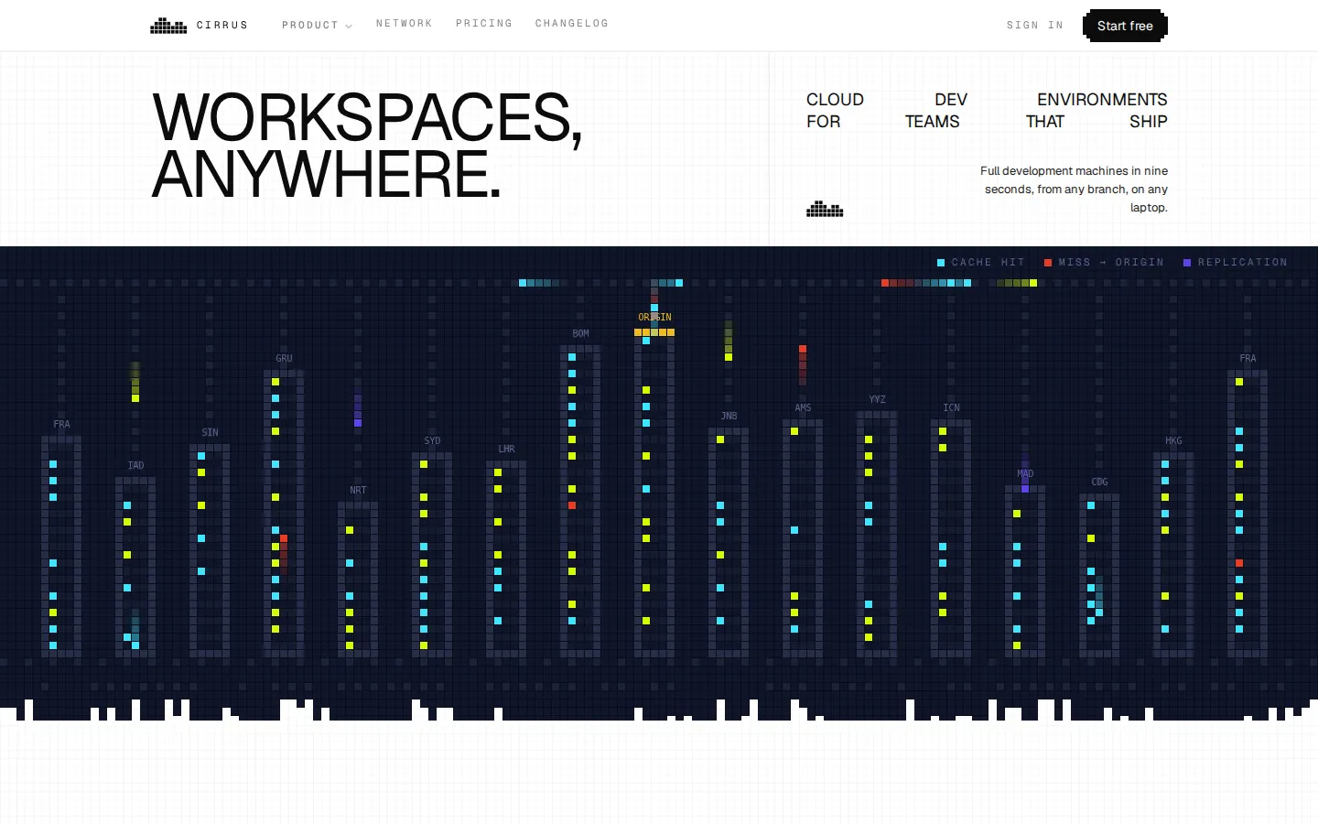The width and height of the screenshot is (1318, 824).
Task: Select the MAD tower label
Action: [x=1025, y=474]
